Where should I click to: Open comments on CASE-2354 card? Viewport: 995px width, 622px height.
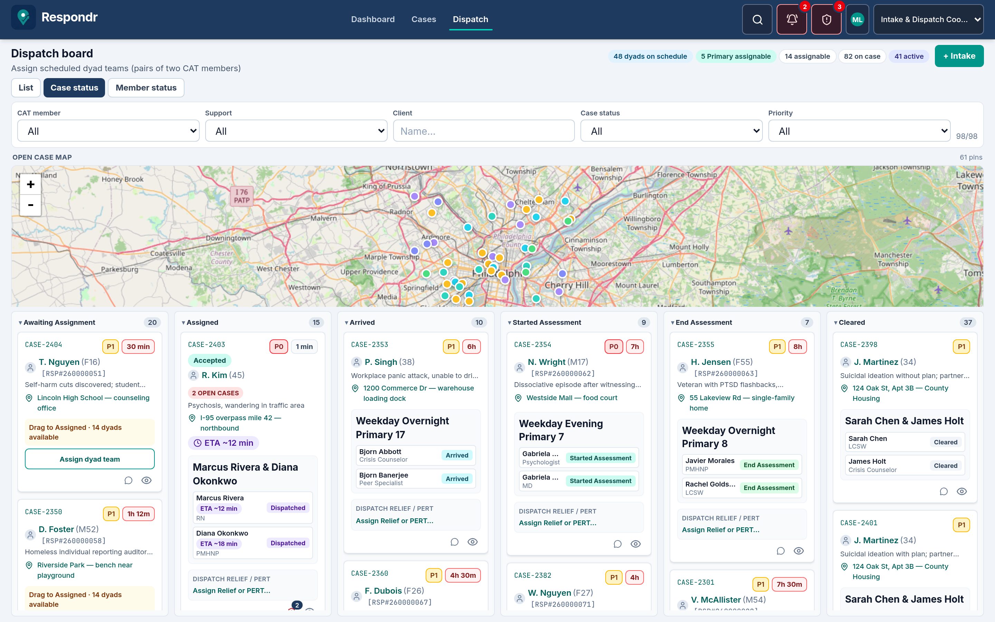click(x=618, y=544)
